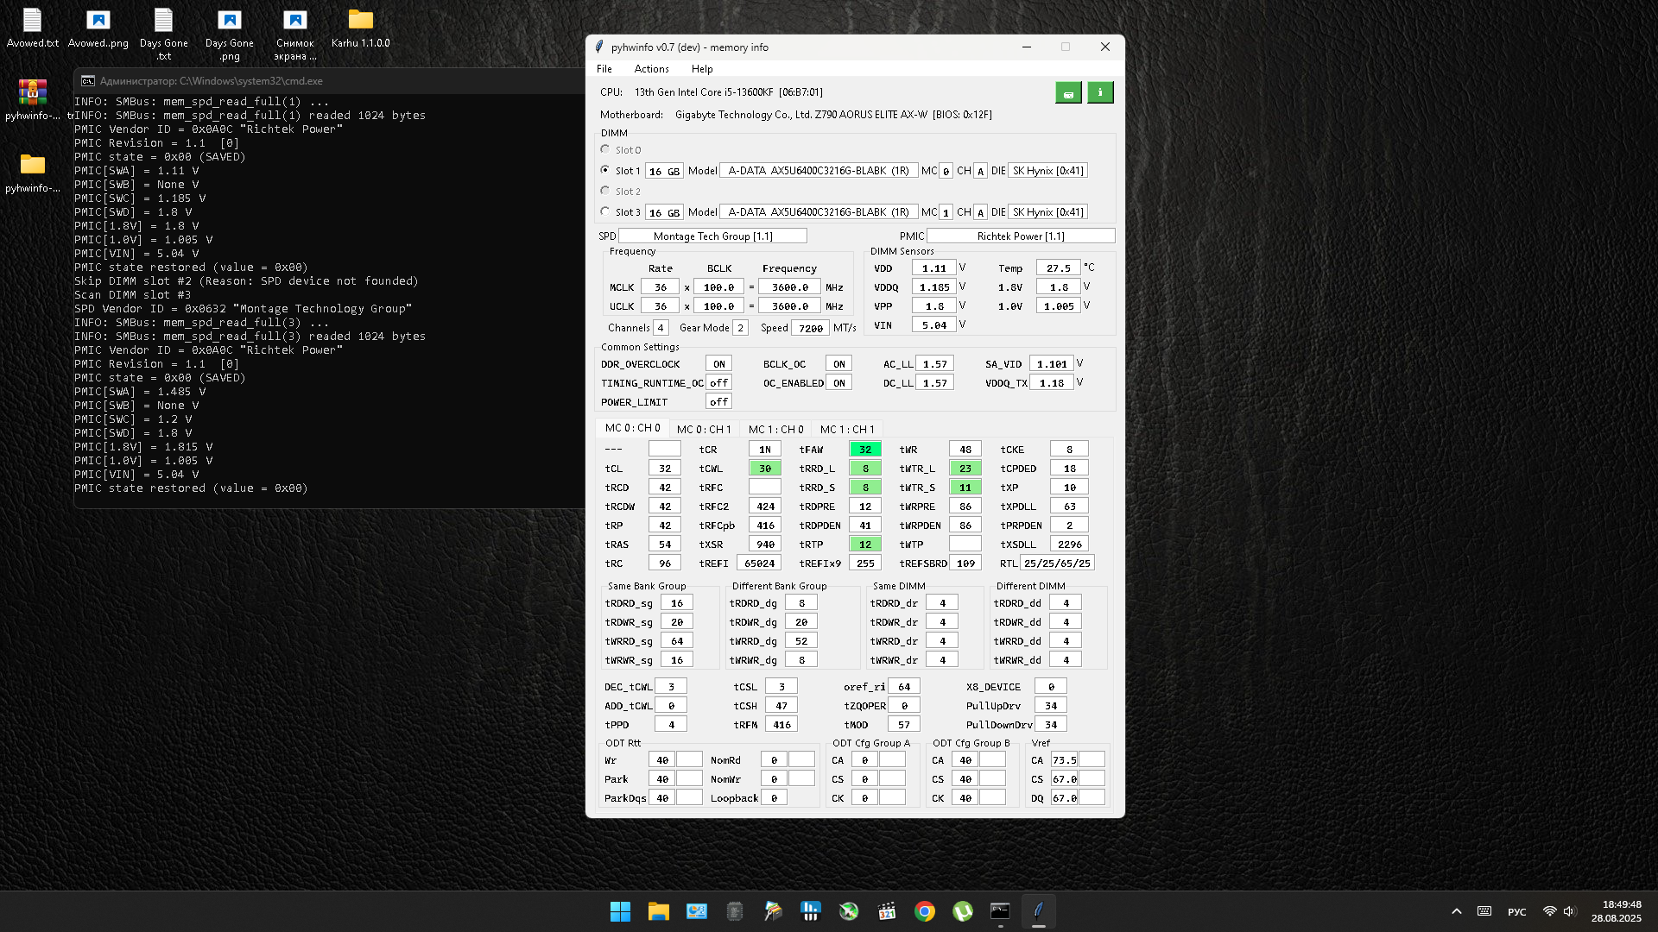
Task: Click the green tFAW value field
Action: point(864,450)
